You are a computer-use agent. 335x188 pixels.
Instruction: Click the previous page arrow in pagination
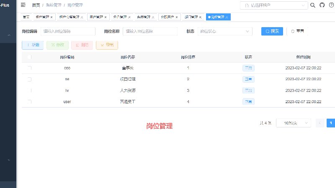tap(320, 123)
